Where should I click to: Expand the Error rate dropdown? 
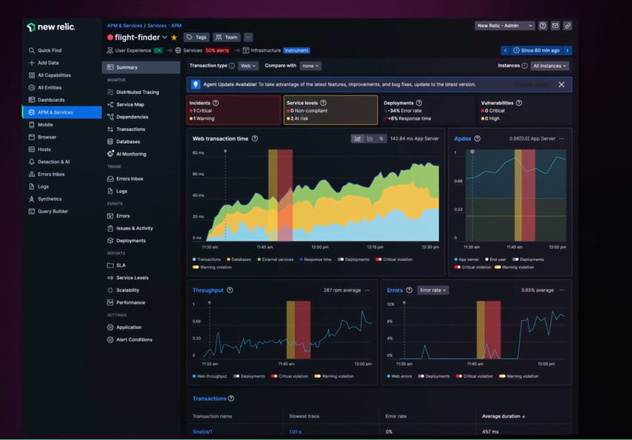(x=432, y=291)
